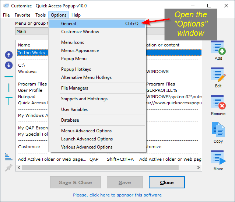The width and height of the screenshot is (235, 202).
Task: Maximize the Customize window
Action: tap(209, 6)
